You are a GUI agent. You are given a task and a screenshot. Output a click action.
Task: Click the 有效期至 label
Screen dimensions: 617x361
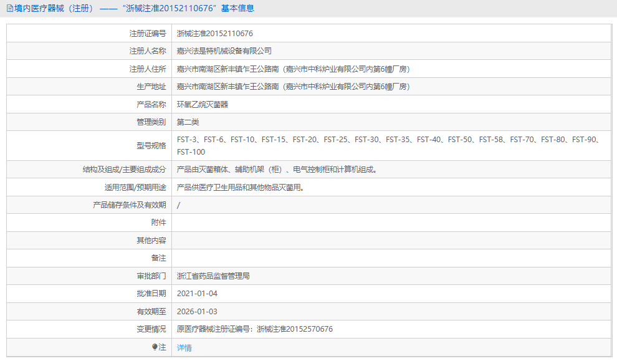coord(151,311)
